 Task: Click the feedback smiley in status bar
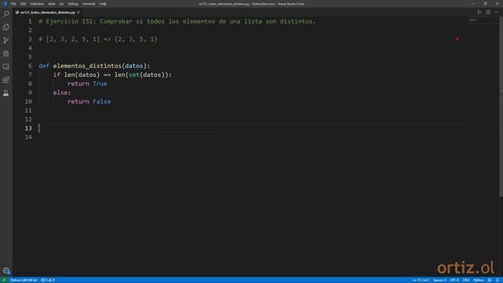coord(490,280)
